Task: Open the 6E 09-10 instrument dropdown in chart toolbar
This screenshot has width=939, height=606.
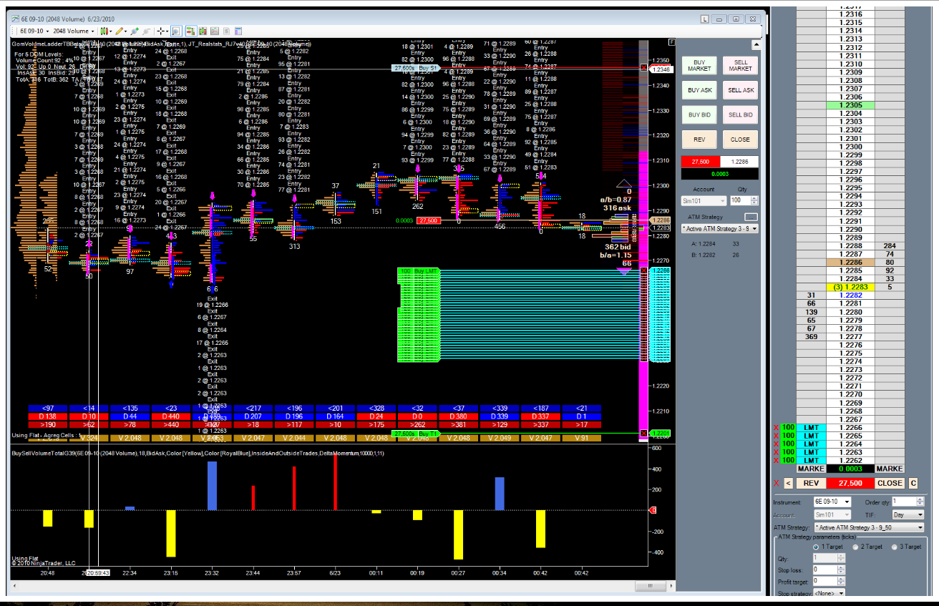Action: (34, 31)
